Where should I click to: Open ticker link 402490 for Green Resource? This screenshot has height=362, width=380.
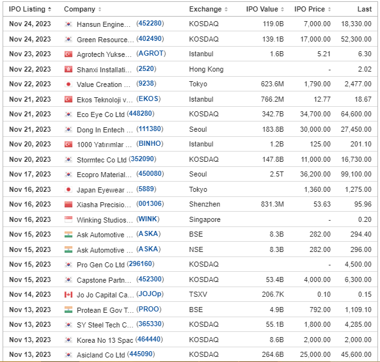150,38
